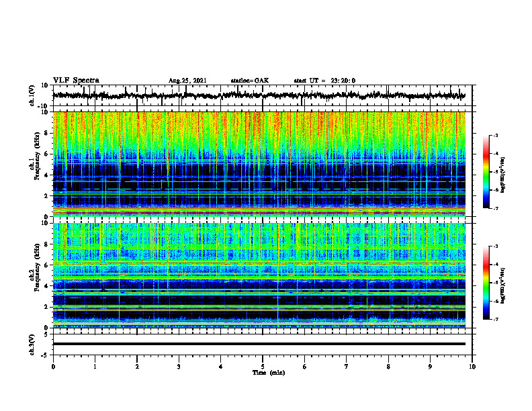
Task: Click time axis tick label '6'
Action: (305, 367)
